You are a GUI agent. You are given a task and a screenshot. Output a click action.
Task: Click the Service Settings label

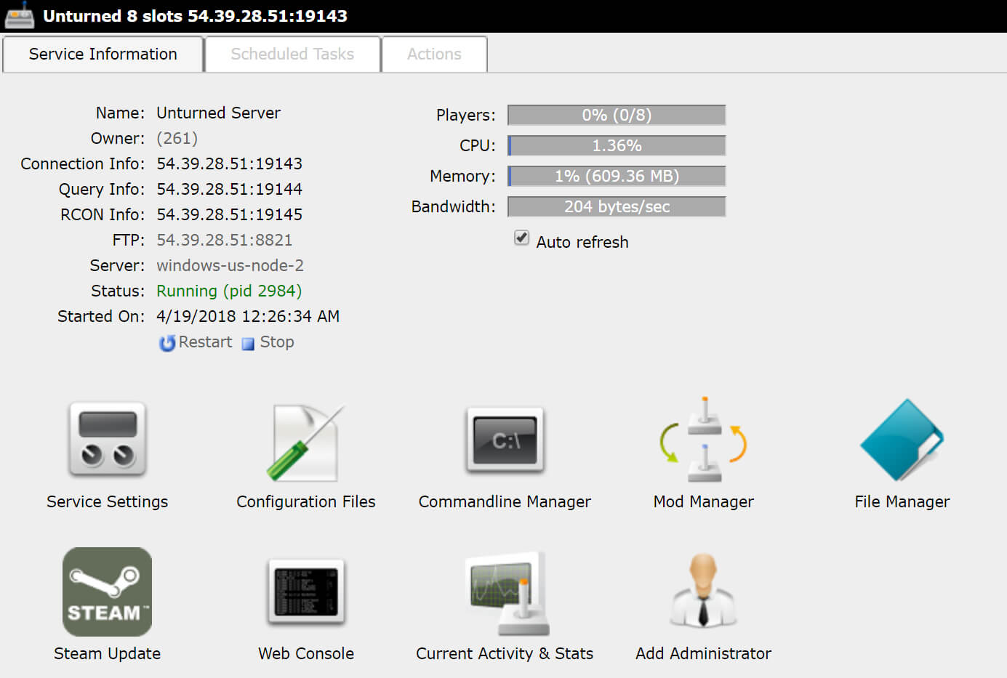(107, 501)
